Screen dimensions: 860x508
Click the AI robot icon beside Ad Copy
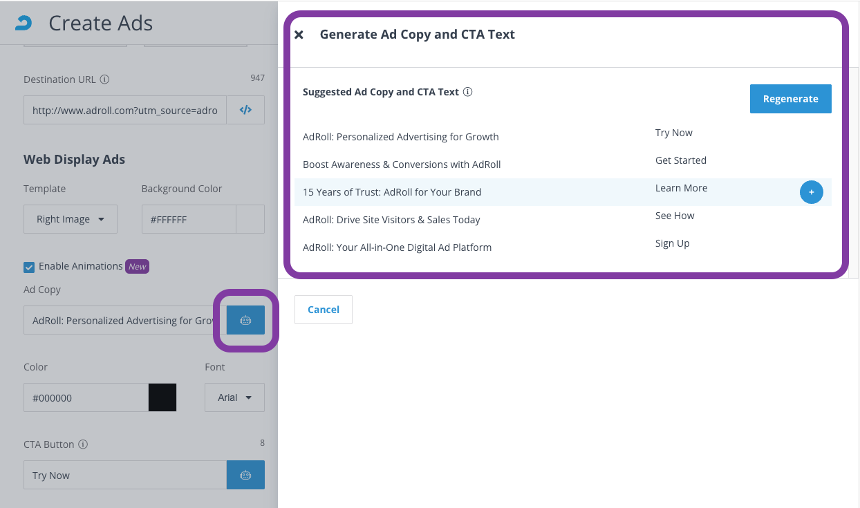pos(245,320)
